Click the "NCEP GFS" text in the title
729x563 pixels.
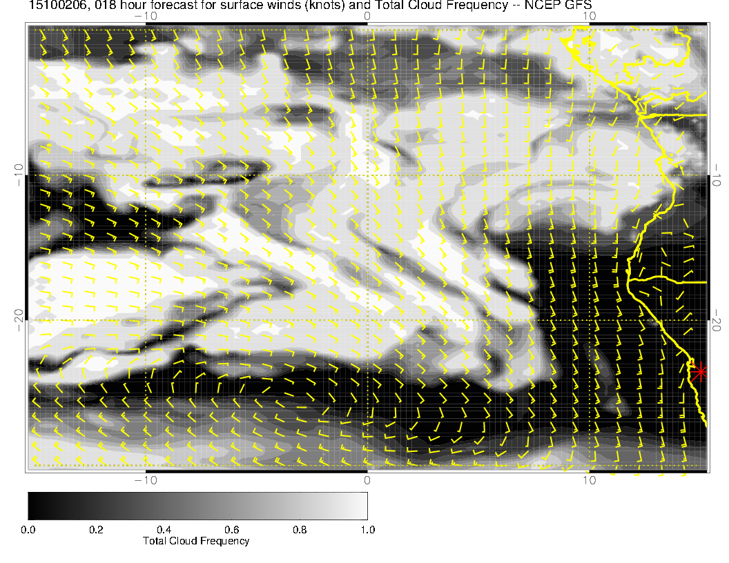coord(567,6)
